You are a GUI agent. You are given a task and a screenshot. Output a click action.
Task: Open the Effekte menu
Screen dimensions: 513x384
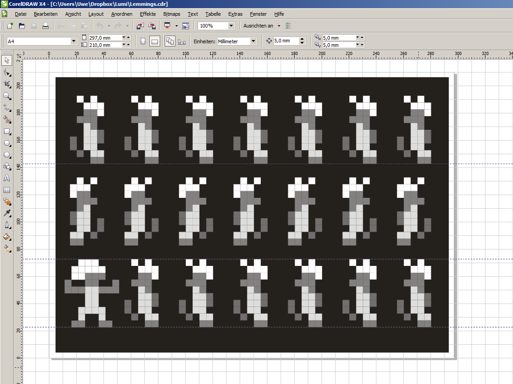(x=148, y=14)
